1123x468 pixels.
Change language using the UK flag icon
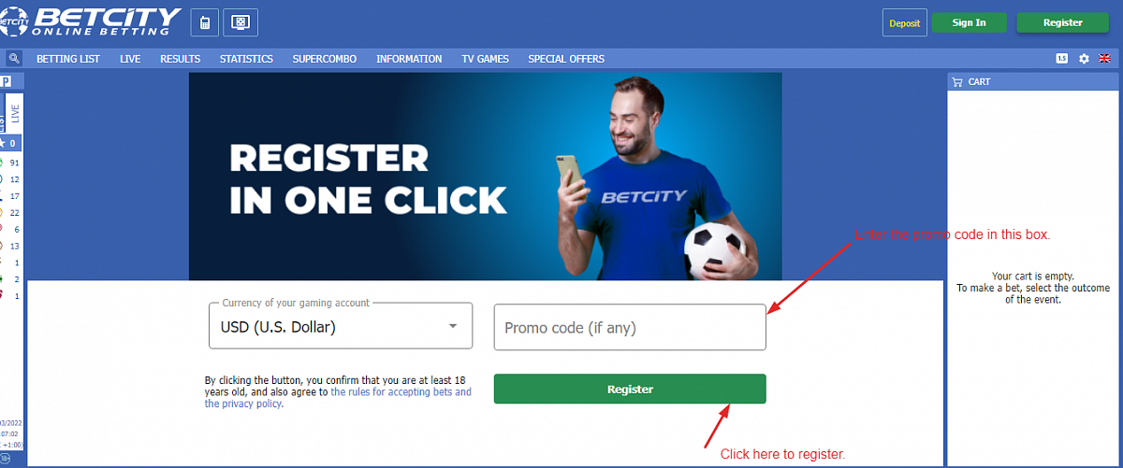pyautogui.click(x=1104, y=59)
